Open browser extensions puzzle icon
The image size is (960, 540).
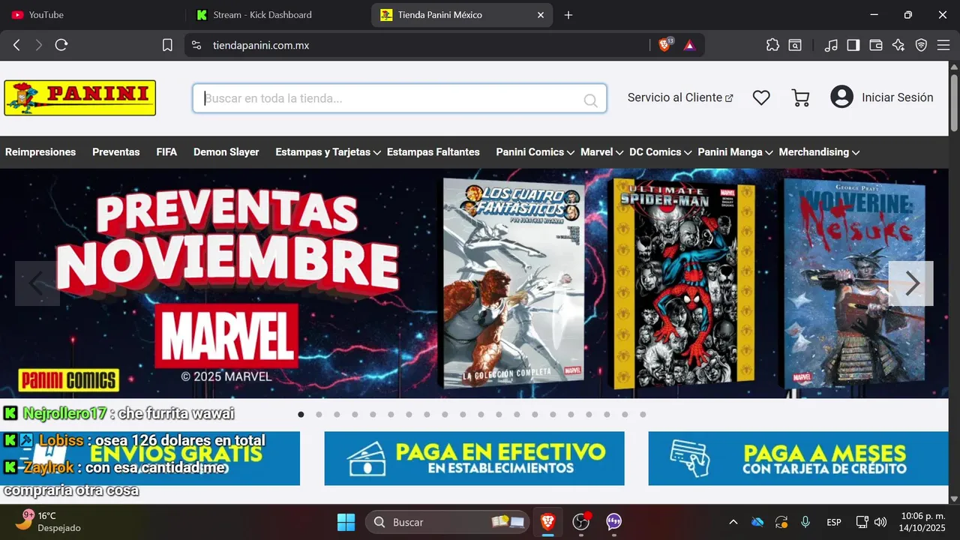(772, 45)
